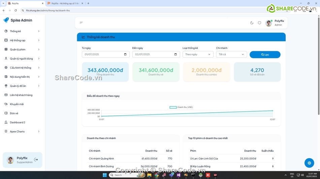Open the Chi nhánh Tất cả dropdown

(x=231, y=54)
